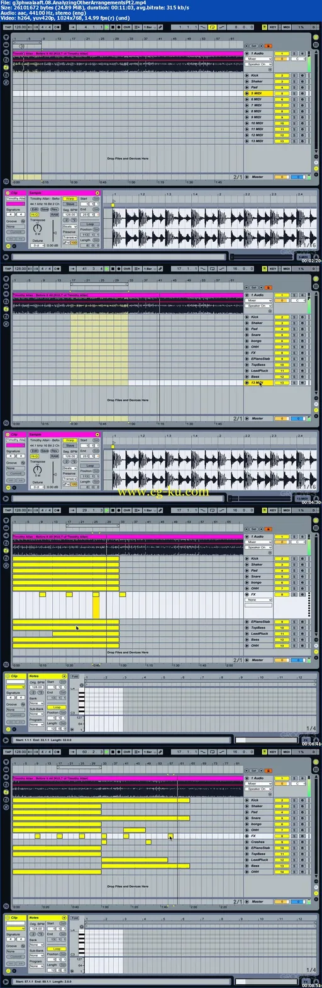Click the Fold button in third frame

(75, 676)
